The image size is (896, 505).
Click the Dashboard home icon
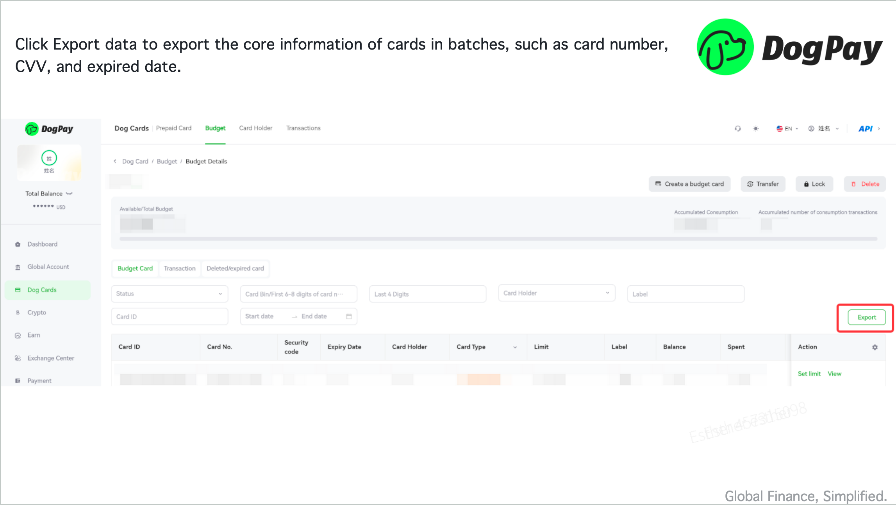tap(18, 244)
